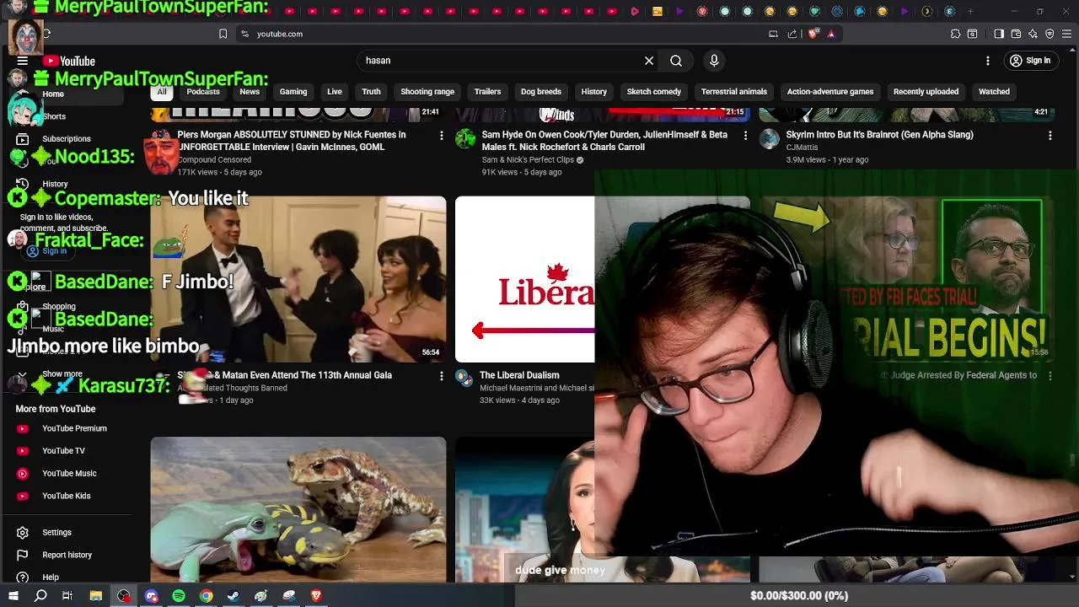
Task: Select the Recently uploaded filter chip
Action: point(926,92)
